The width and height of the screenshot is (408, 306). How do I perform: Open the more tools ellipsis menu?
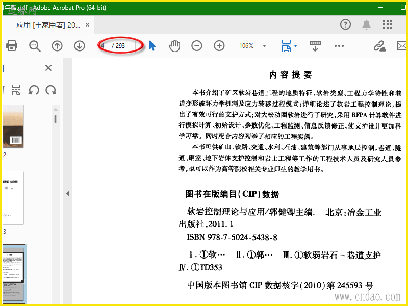coord(339,46)
